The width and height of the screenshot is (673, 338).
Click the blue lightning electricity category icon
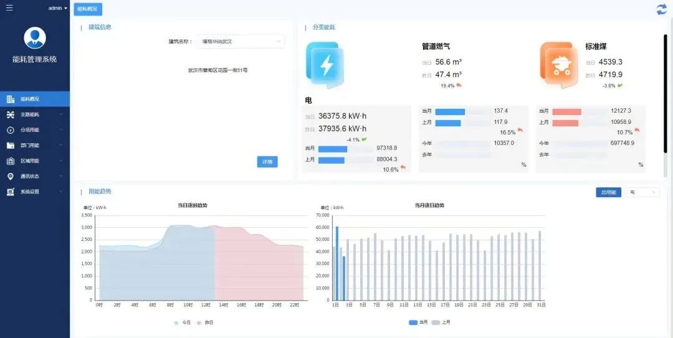pyautogui.click(x=325, y=65)
